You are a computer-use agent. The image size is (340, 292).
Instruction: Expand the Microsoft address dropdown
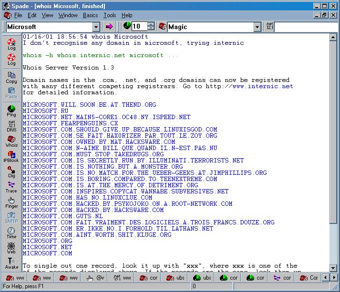pyautogui.click(x=96, y=27)
